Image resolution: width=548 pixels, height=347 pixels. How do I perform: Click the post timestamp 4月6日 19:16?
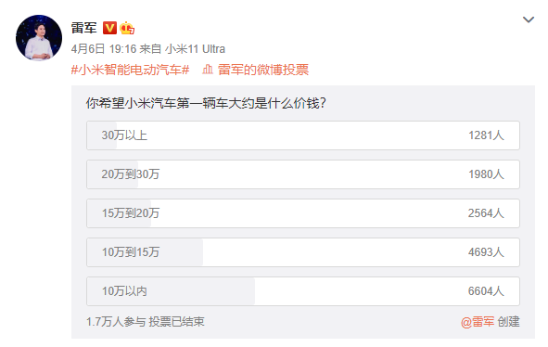pyautogui.click(x=104, y=48)
